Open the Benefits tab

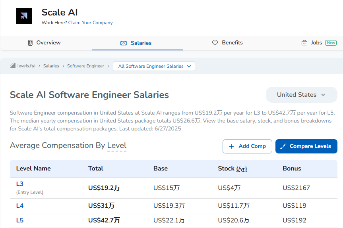pyautogui.click(x=227, y=43)
